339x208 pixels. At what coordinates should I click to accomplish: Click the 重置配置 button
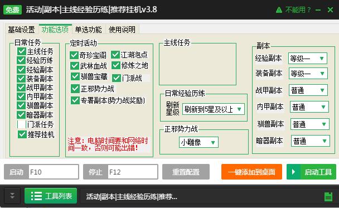pos(186,172)
